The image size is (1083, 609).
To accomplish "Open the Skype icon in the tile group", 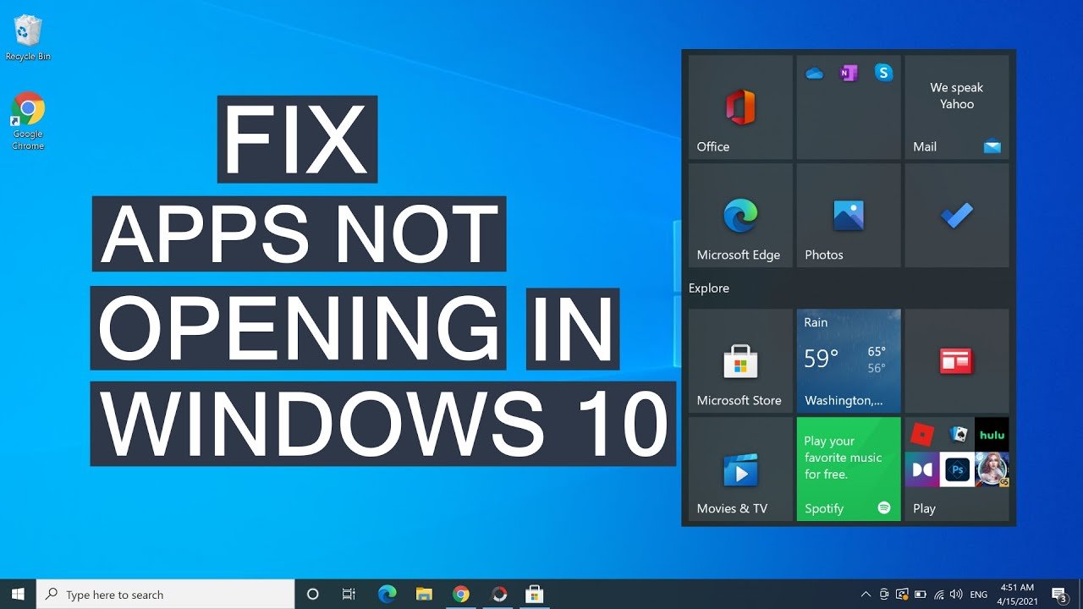I will (883, 73).
